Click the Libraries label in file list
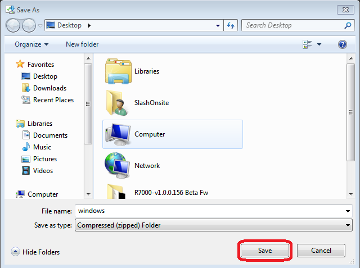This screenshot has height=268, width=360. tap(147, 71)
